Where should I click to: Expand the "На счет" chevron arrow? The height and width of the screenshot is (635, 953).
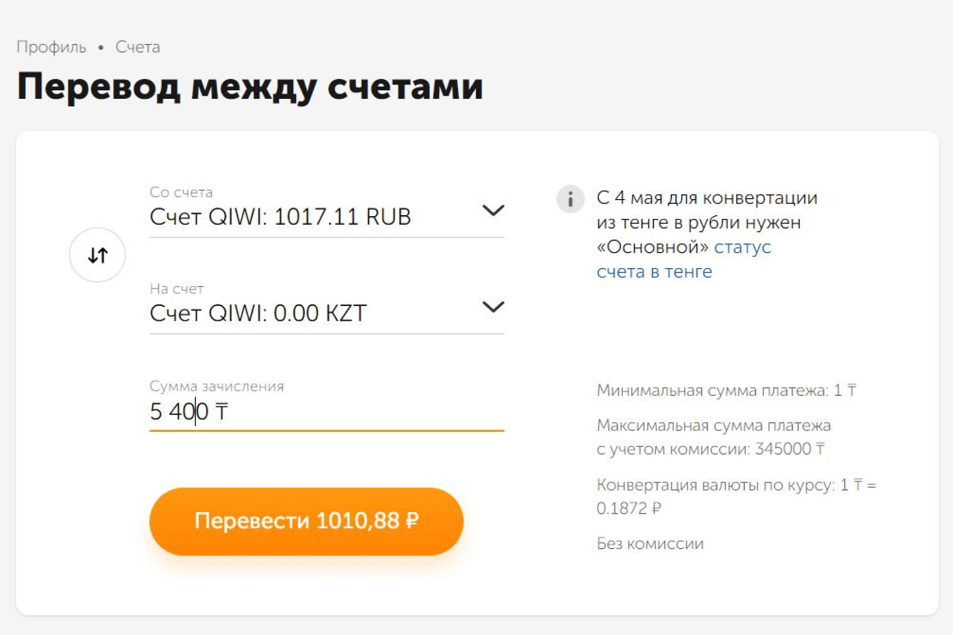(492, 307)
